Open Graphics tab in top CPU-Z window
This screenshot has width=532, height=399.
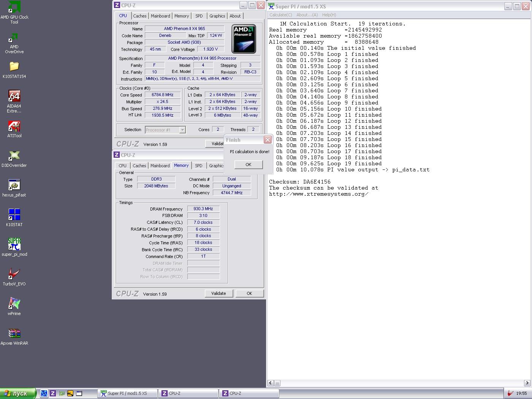(x=217, y=16)
